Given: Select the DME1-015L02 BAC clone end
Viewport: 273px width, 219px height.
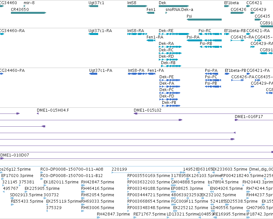Looking at the screenshot, I should pyautogui.click(x=135, y=114).
